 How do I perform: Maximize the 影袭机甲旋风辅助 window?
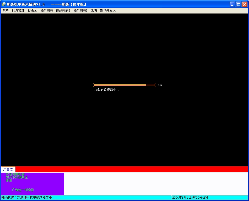tap(239, 4)
